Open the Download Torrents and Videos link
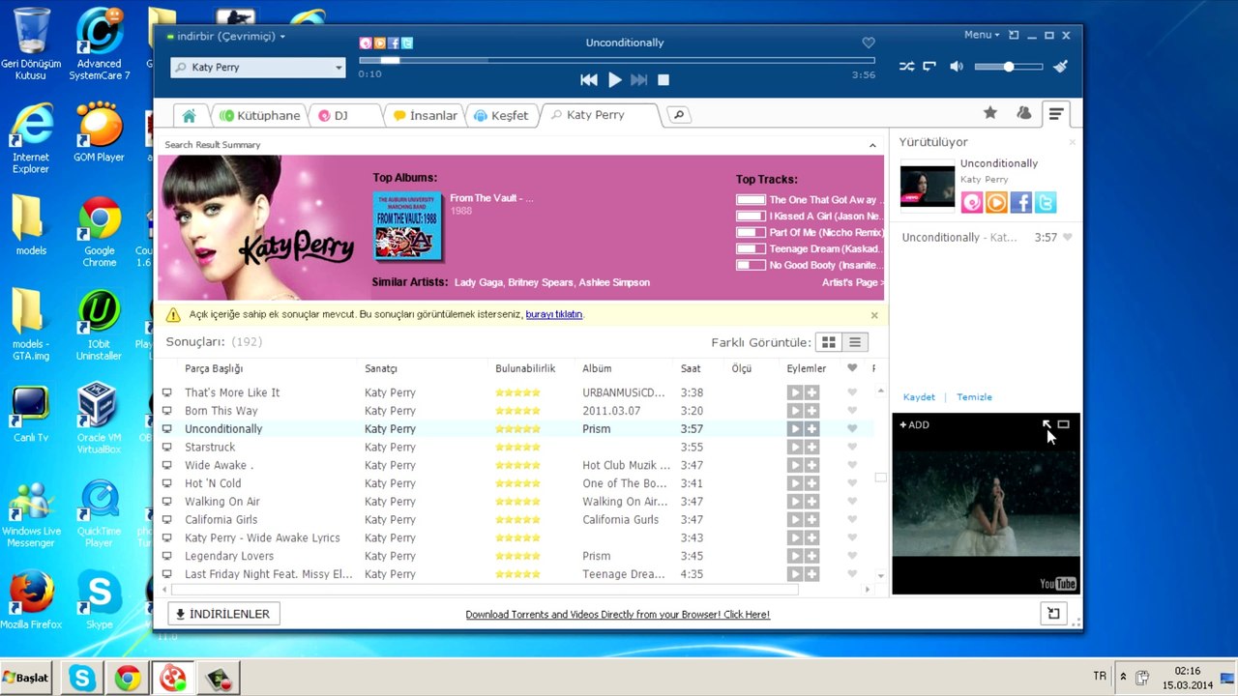The height and width of the screenshot is (696, 1238). click(x=618, y=615)
